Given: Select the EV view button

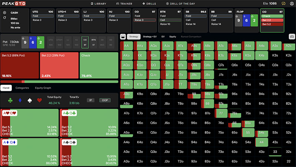Looking at the screenshot, I should [x=163, y=37].
